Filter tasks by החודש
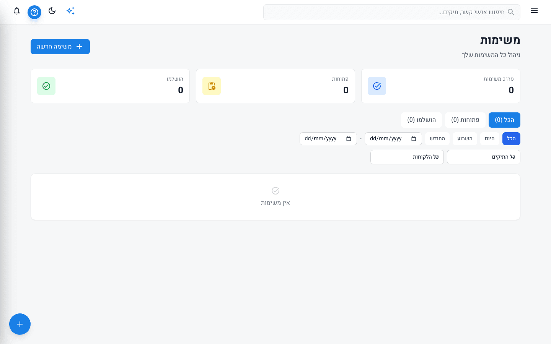Screen dimensions: 551x344 [437, 139]
